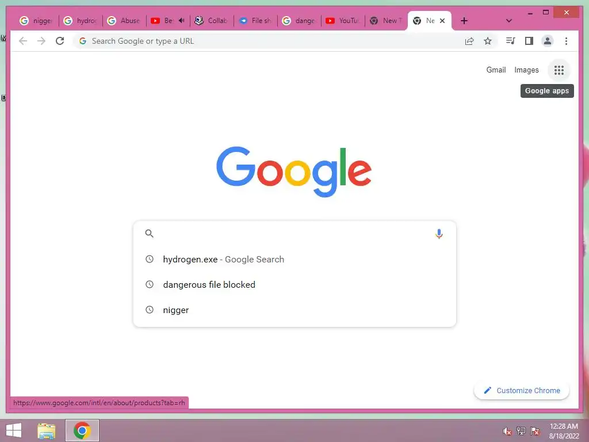Start voice search with the microphone icon
The width and height of the screenshot is (589, 442).
pos(439,234)
